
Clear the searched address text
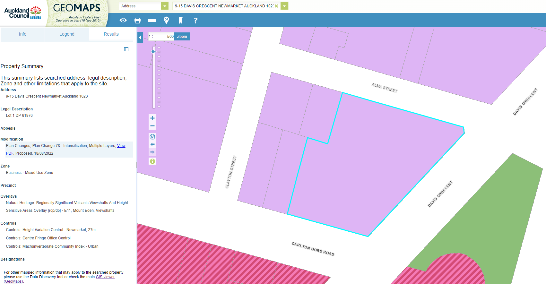pos(276,6)
